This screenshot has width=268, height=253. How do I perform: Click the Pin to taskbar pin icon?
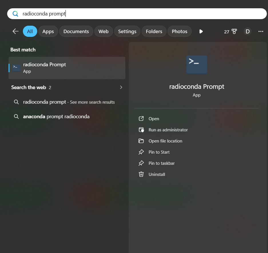point(141,163)
